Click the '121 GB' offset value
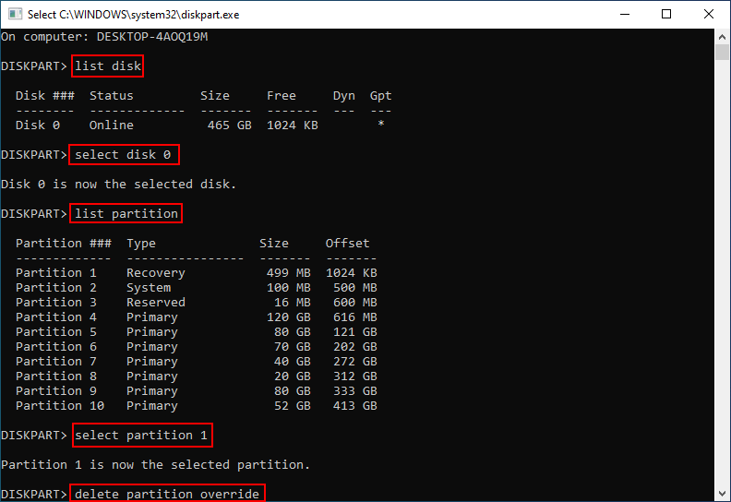The image size is (731, 502). pyautogui.click(x=355, y=332)
